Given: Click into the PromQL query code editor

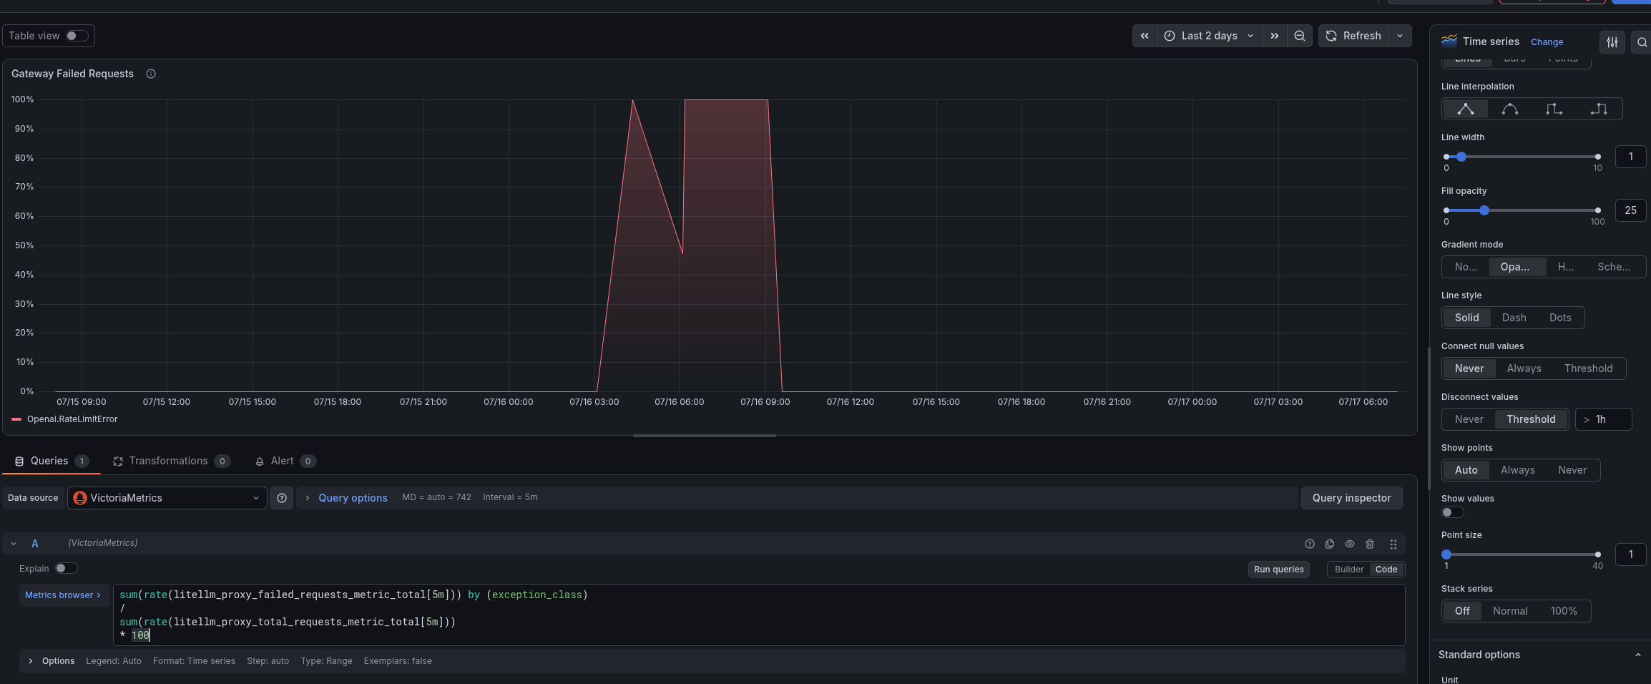Looking at the screenshot, I should [x=759, y=615].
